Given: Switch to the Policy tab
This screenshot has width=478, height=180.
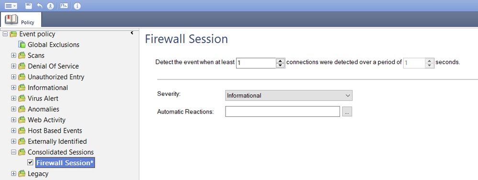Looking at the screenshot, I should (21, 20).
